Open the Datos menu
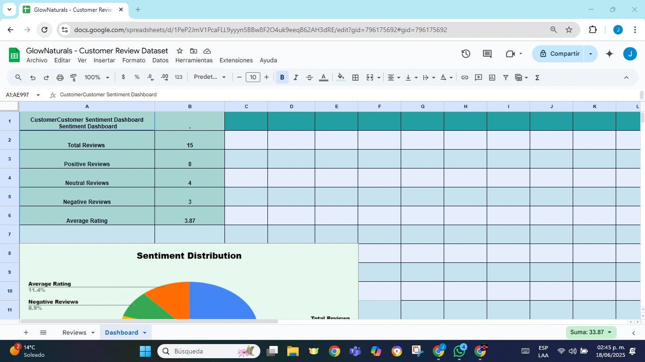This screenshot has width=645, height=362. pyautogui.click(x=161, y=60)
